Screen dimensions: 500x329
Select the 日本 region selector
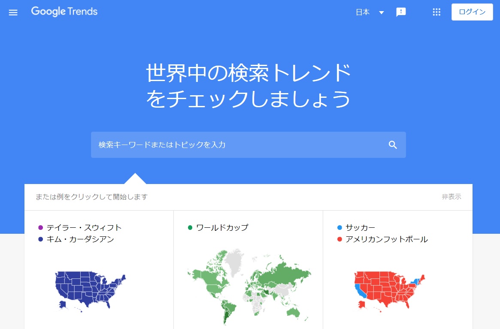(x=363, y=12)
